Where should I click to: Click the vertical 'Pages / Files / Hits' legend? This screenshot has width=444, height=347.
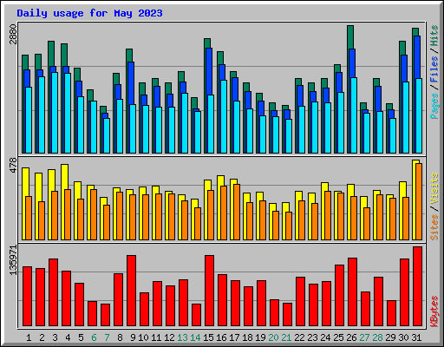434,72
